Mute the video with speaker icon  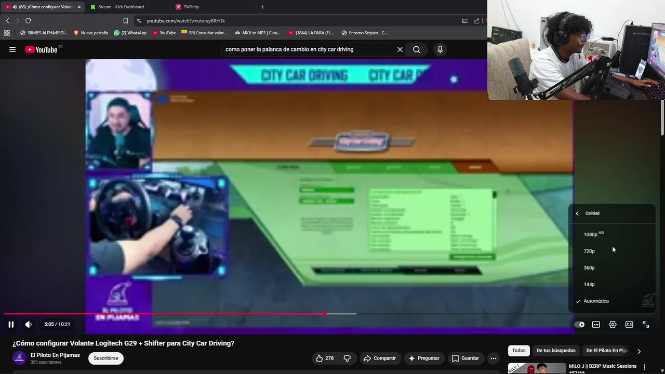click(29, 324)
